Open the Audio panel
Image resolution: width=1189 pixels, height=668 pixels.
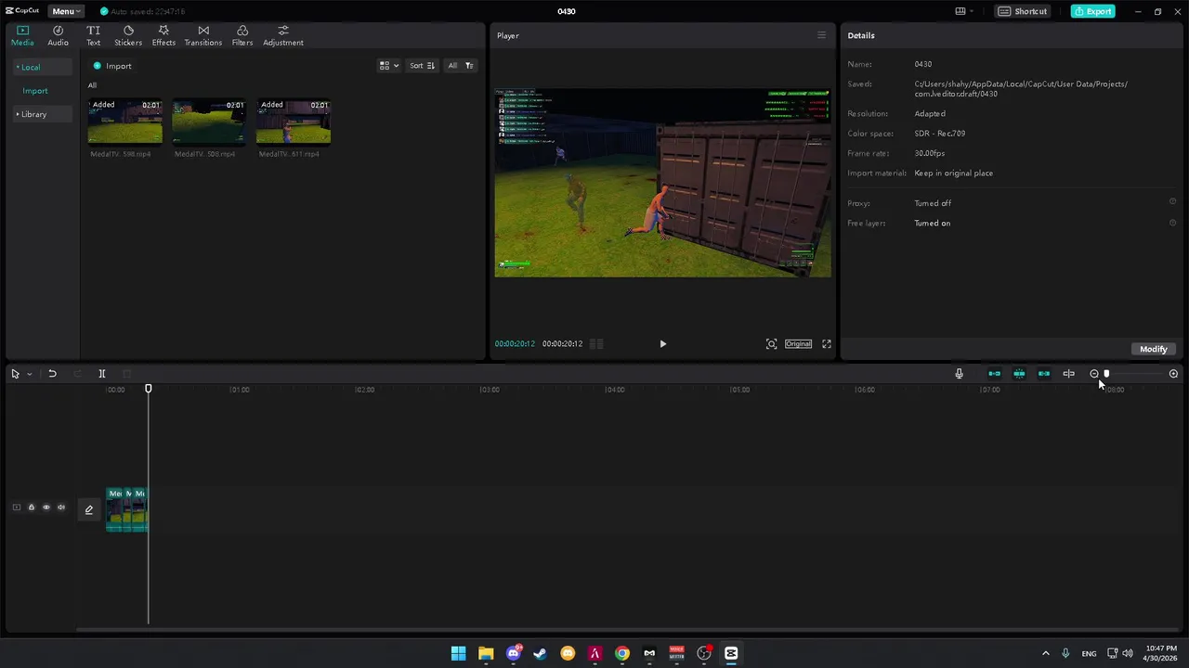[x=58, y=35]
